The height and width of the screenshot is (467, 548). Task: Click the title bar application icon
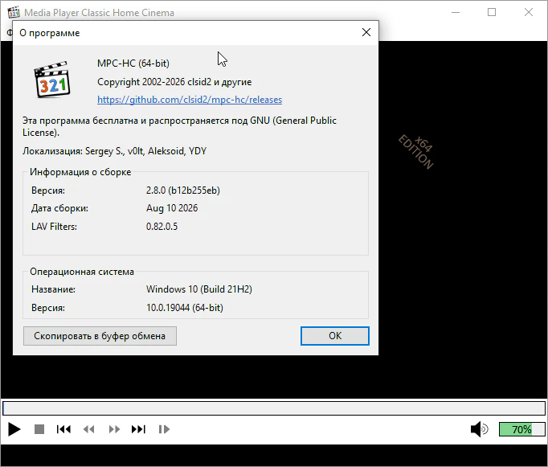(14, 12)
